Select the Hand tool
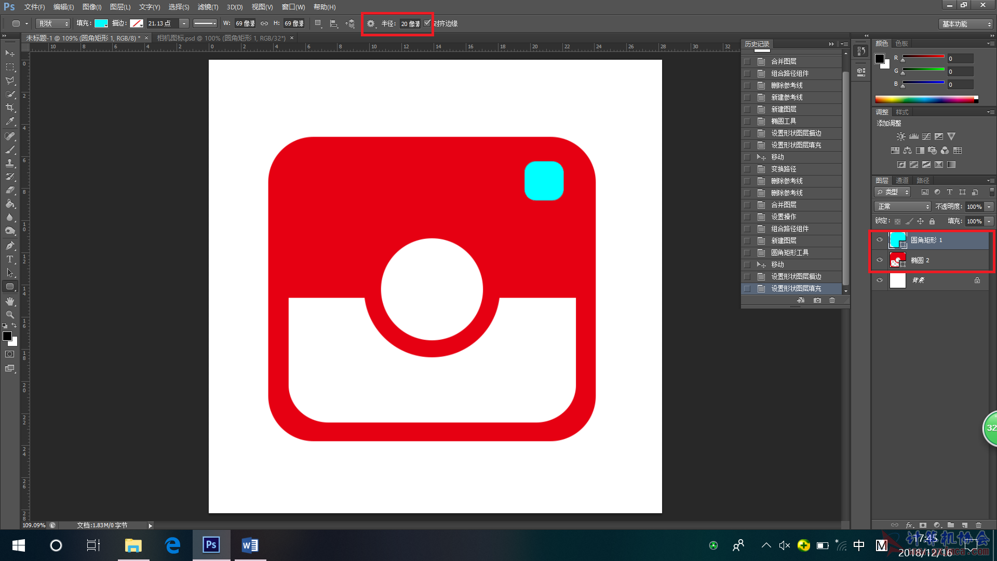Screen dimensions: 997x561 pos(10,301)
